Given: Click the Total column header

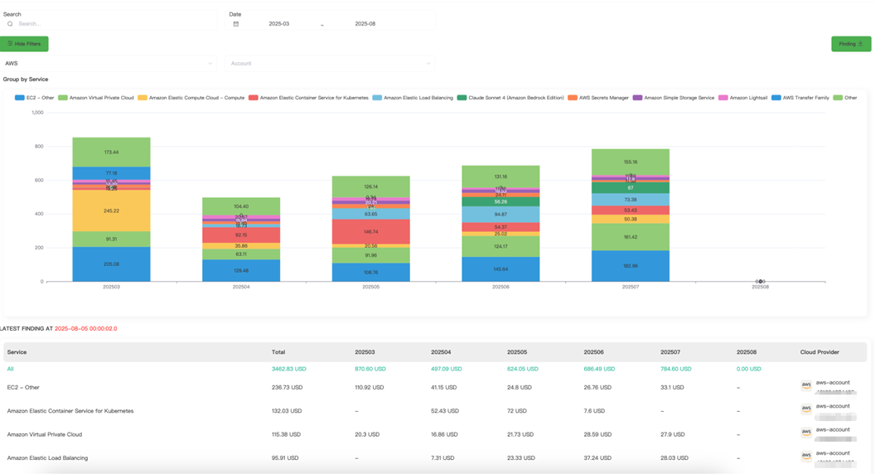Looking at the screenshot, I should [x=278, y=352].
